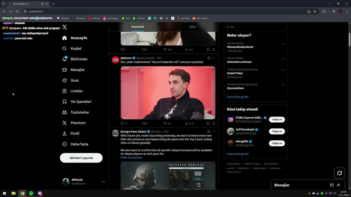
Task: Open cemkarakoc Instagram bookmark
Action: click(x=111, y=18)
